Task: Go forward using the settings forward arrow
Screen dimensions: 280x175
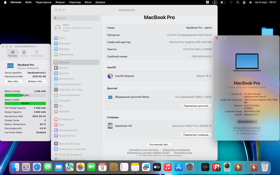Action: [x=114, y=10]
